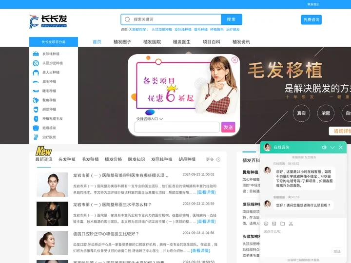Click the magnifier icon in search box

coord(127,19)
